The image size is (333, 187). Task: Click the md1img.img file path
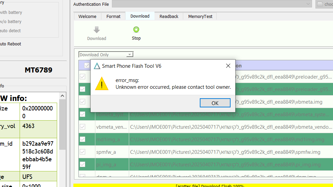tap(227, 140)
